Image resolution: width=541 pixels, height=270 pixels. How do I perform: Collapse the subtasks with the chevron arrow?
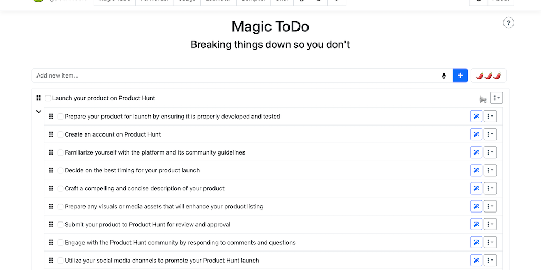point(39,112)
